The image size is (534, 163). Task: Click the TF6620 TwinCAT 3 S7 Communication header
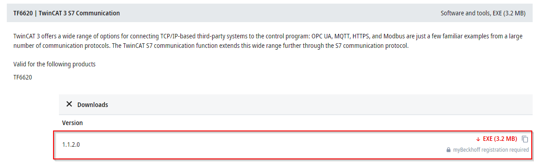pos(66,13)
